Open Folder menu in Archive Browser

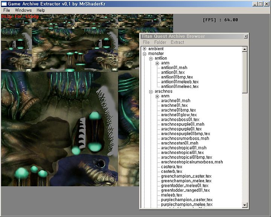pyautogui.click(x=160, y=42)
